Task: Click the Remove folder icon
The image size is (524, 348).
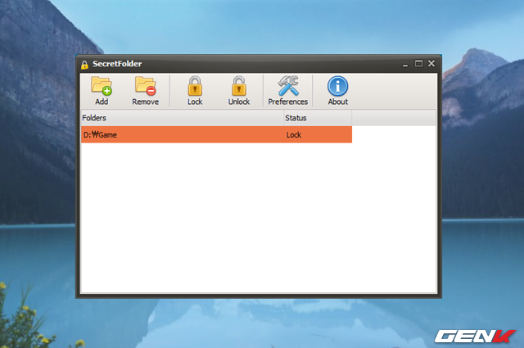Action: pos(146,85)
